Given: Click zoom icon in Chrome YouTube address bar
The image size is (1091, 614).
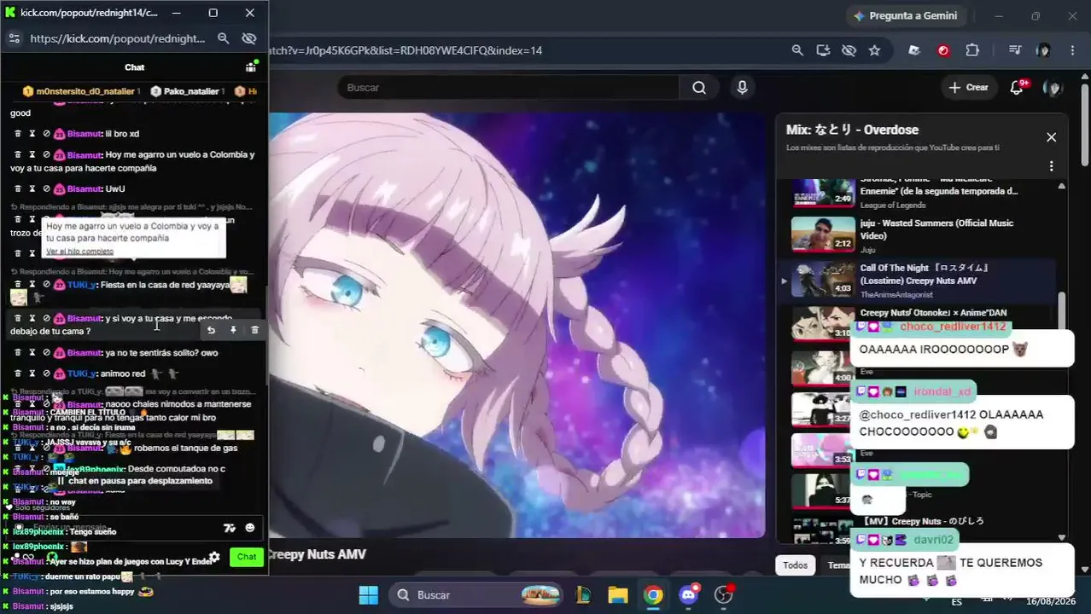Looking at the screenshot, I should pos(797,50).
